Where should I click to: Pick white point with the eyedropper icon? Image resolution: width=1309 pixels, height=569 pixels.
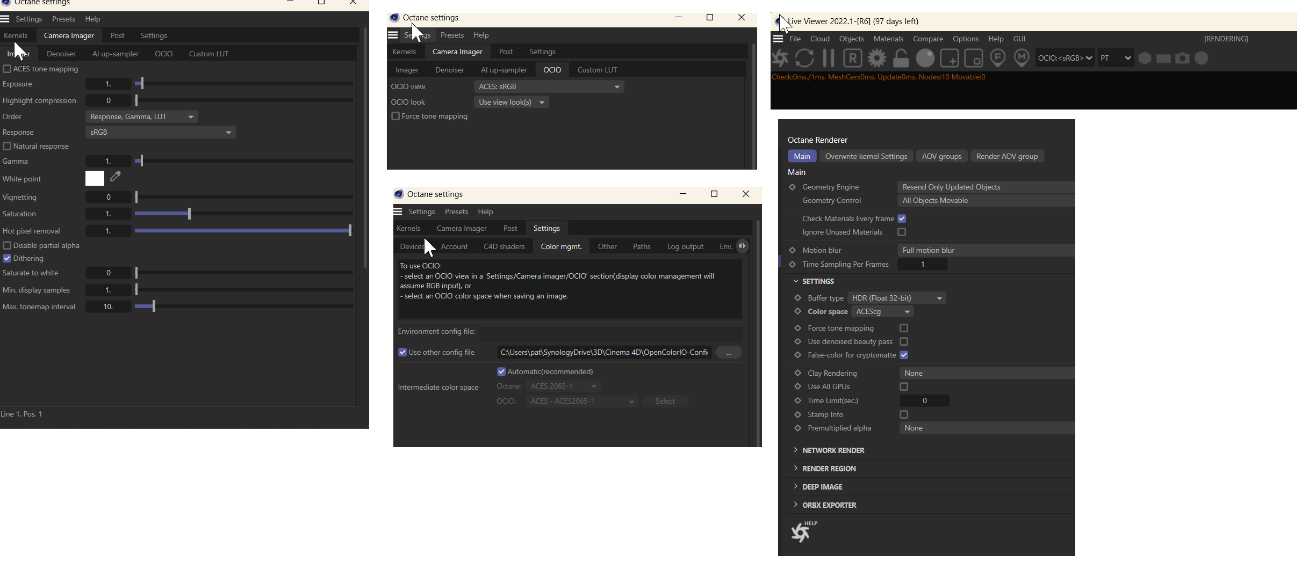tap(116, 177)
